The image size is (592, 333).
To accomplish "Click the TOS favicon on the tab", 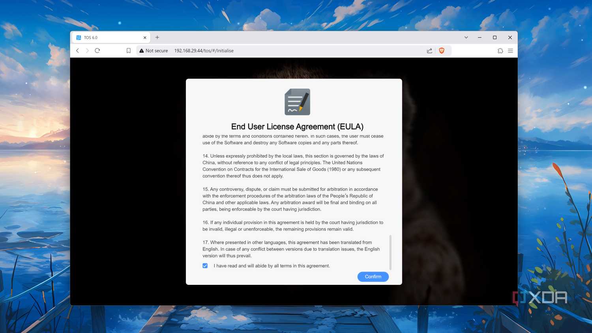I will 79,37.
